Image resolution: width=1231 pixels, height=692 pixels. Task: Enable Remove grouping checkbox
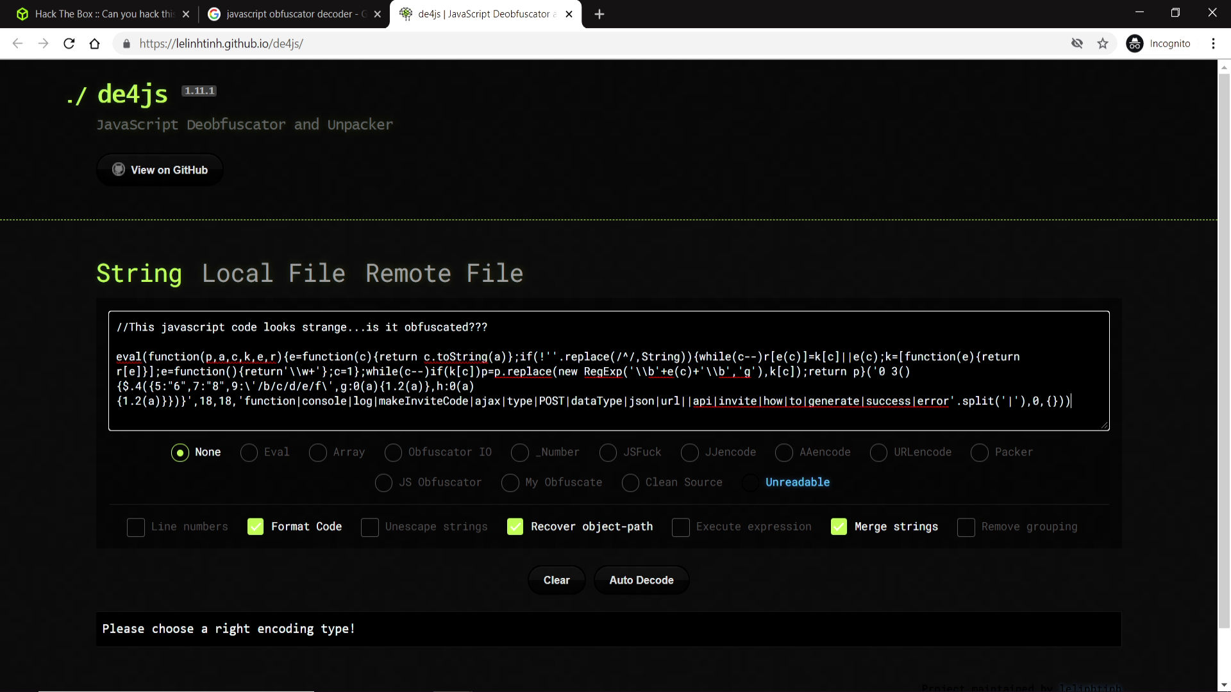tap(966, 527)
